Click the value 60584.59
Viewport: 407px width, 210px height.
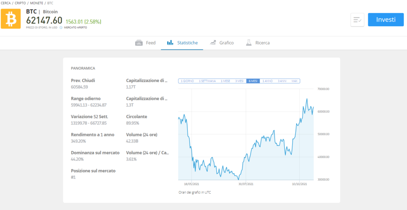[x=80, y=87]
